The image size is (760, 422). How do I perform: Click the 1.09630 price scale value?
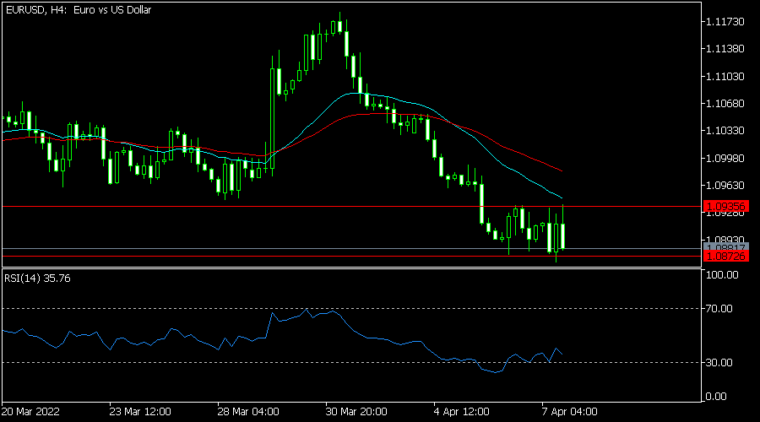click(725, 186)
